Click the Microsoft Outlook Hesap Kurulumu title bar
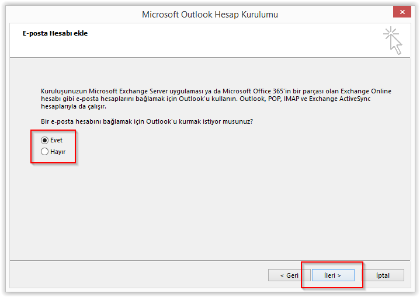Viewport: 420px width, 297px height. (x=210, y=15)
